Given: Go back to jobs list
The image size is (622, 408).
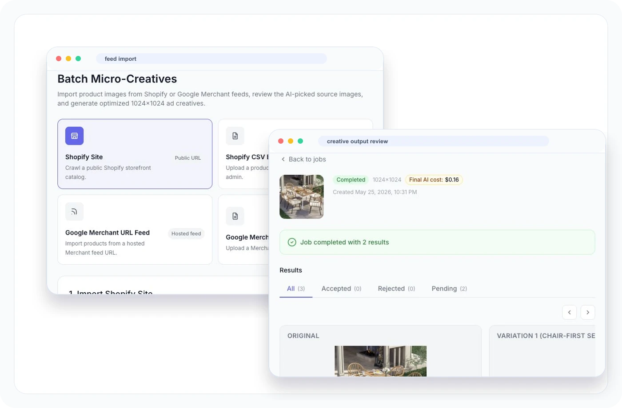Looking at the screenshot, I should click(x=303, y=159).
